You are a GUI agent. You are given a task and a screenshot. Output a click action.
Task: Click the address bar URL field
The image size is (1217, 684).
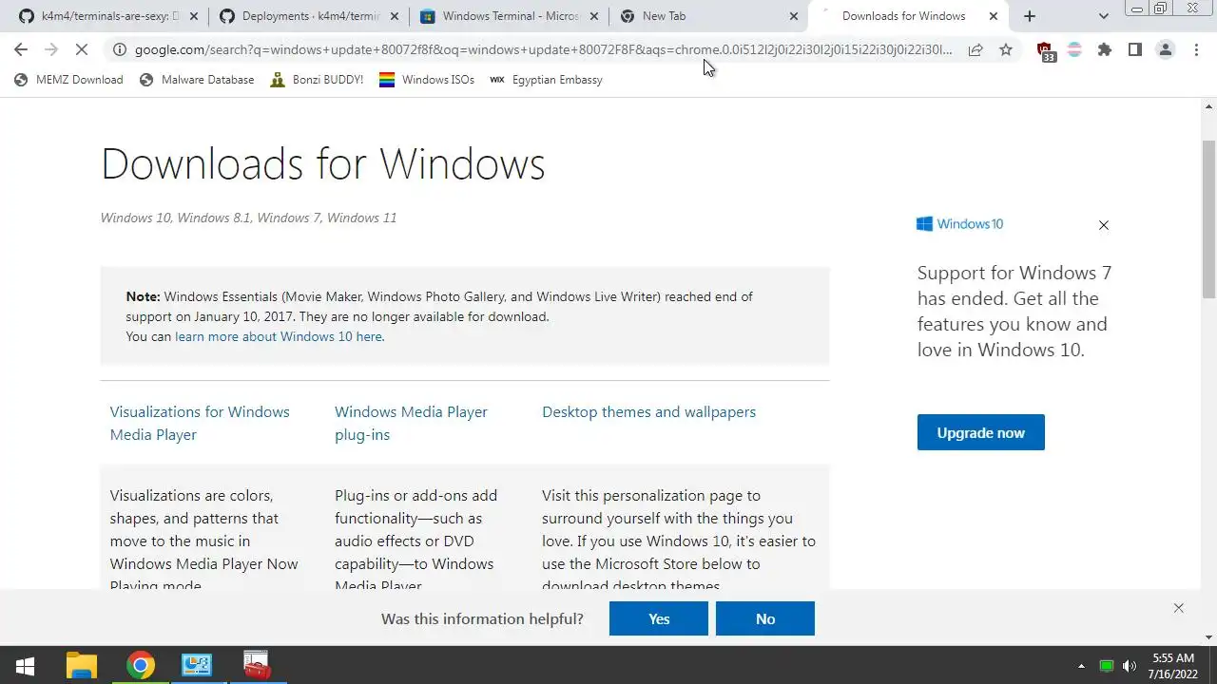543,49
